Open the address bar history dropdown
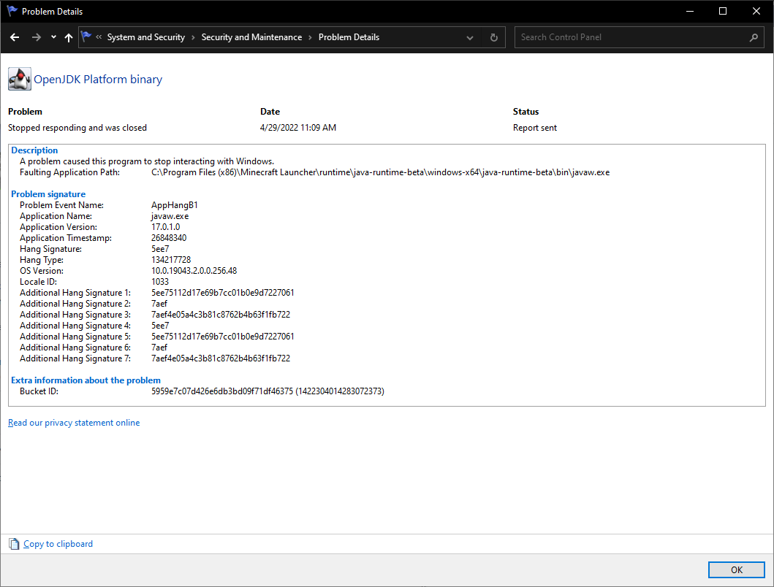The height and width of the screenshot is (587, 774). click(470, 37)
